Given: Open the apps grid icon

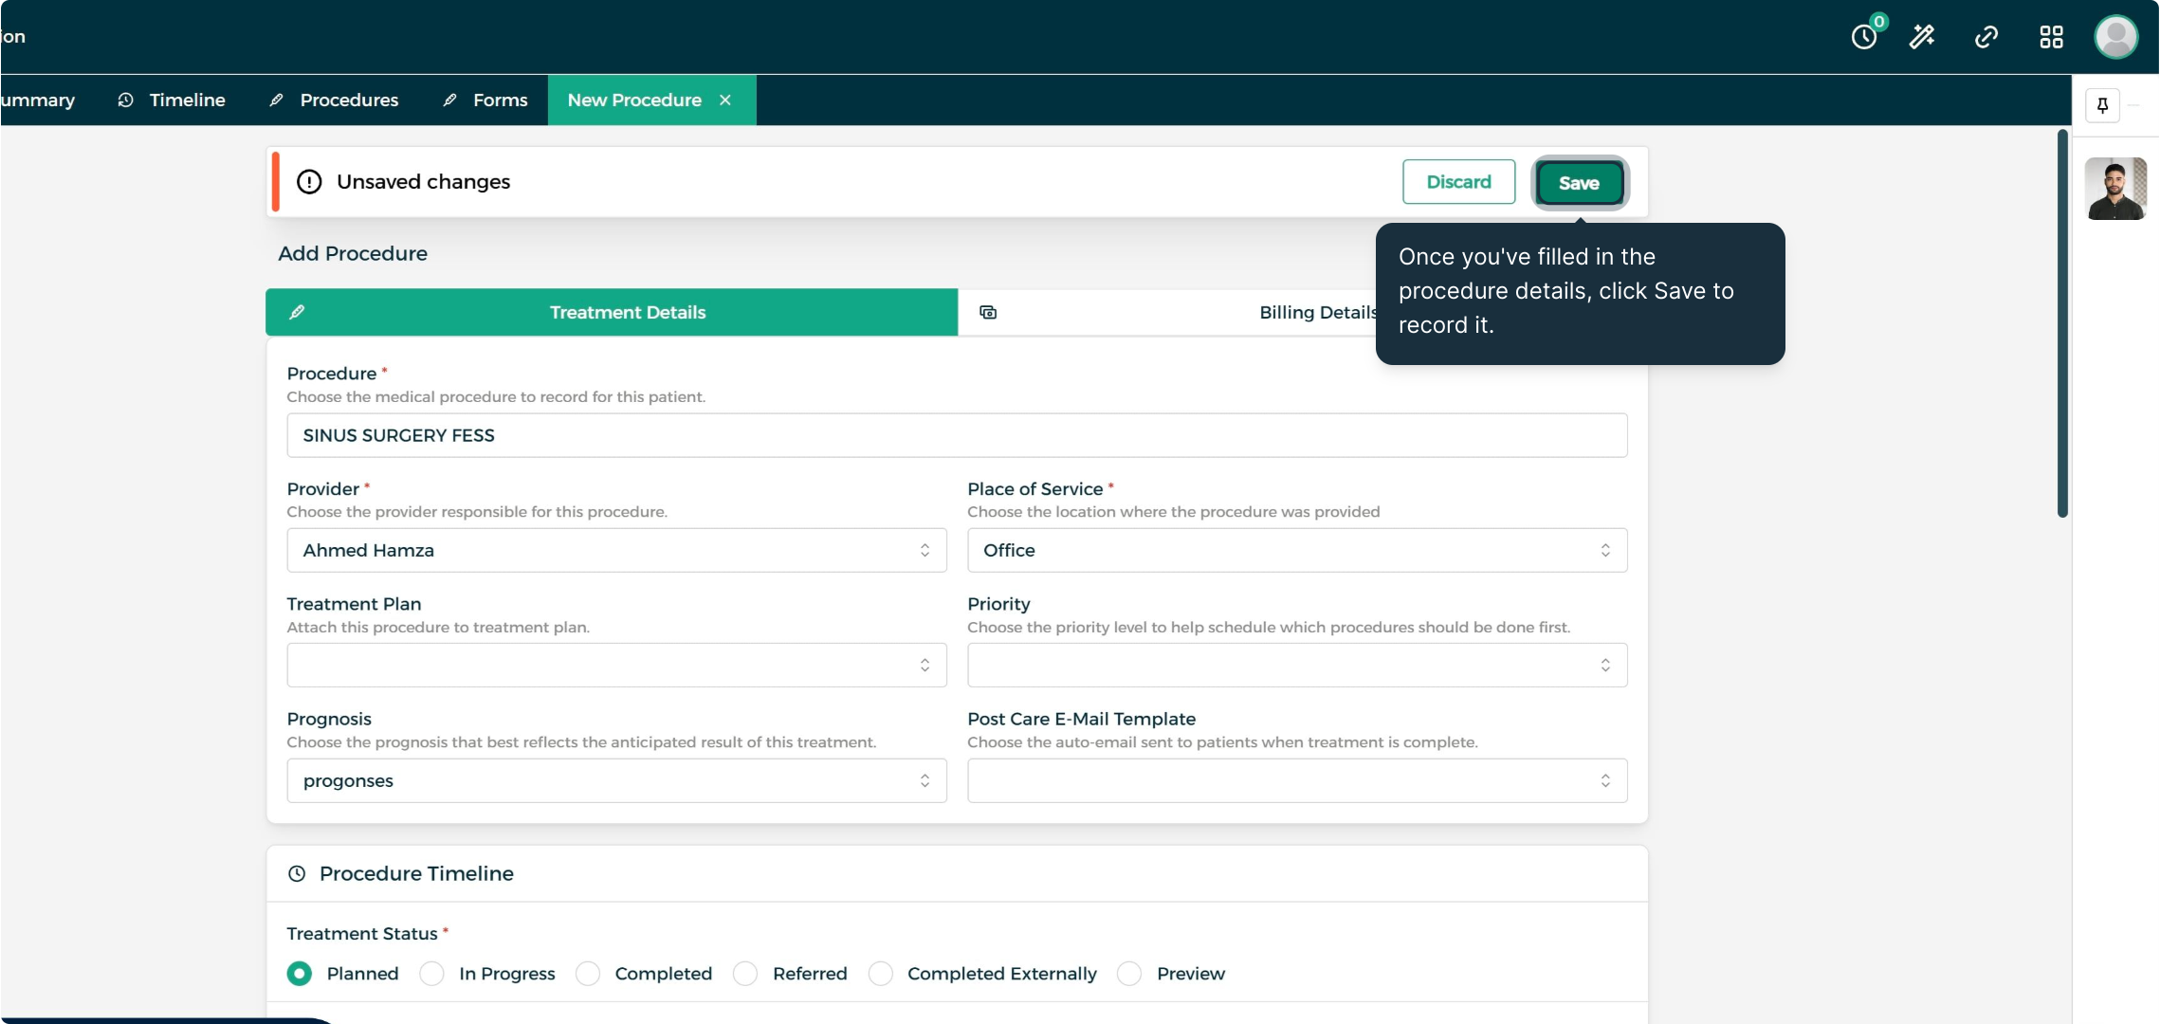Looking at the screenshot, I should click(x=2051, y=37).
